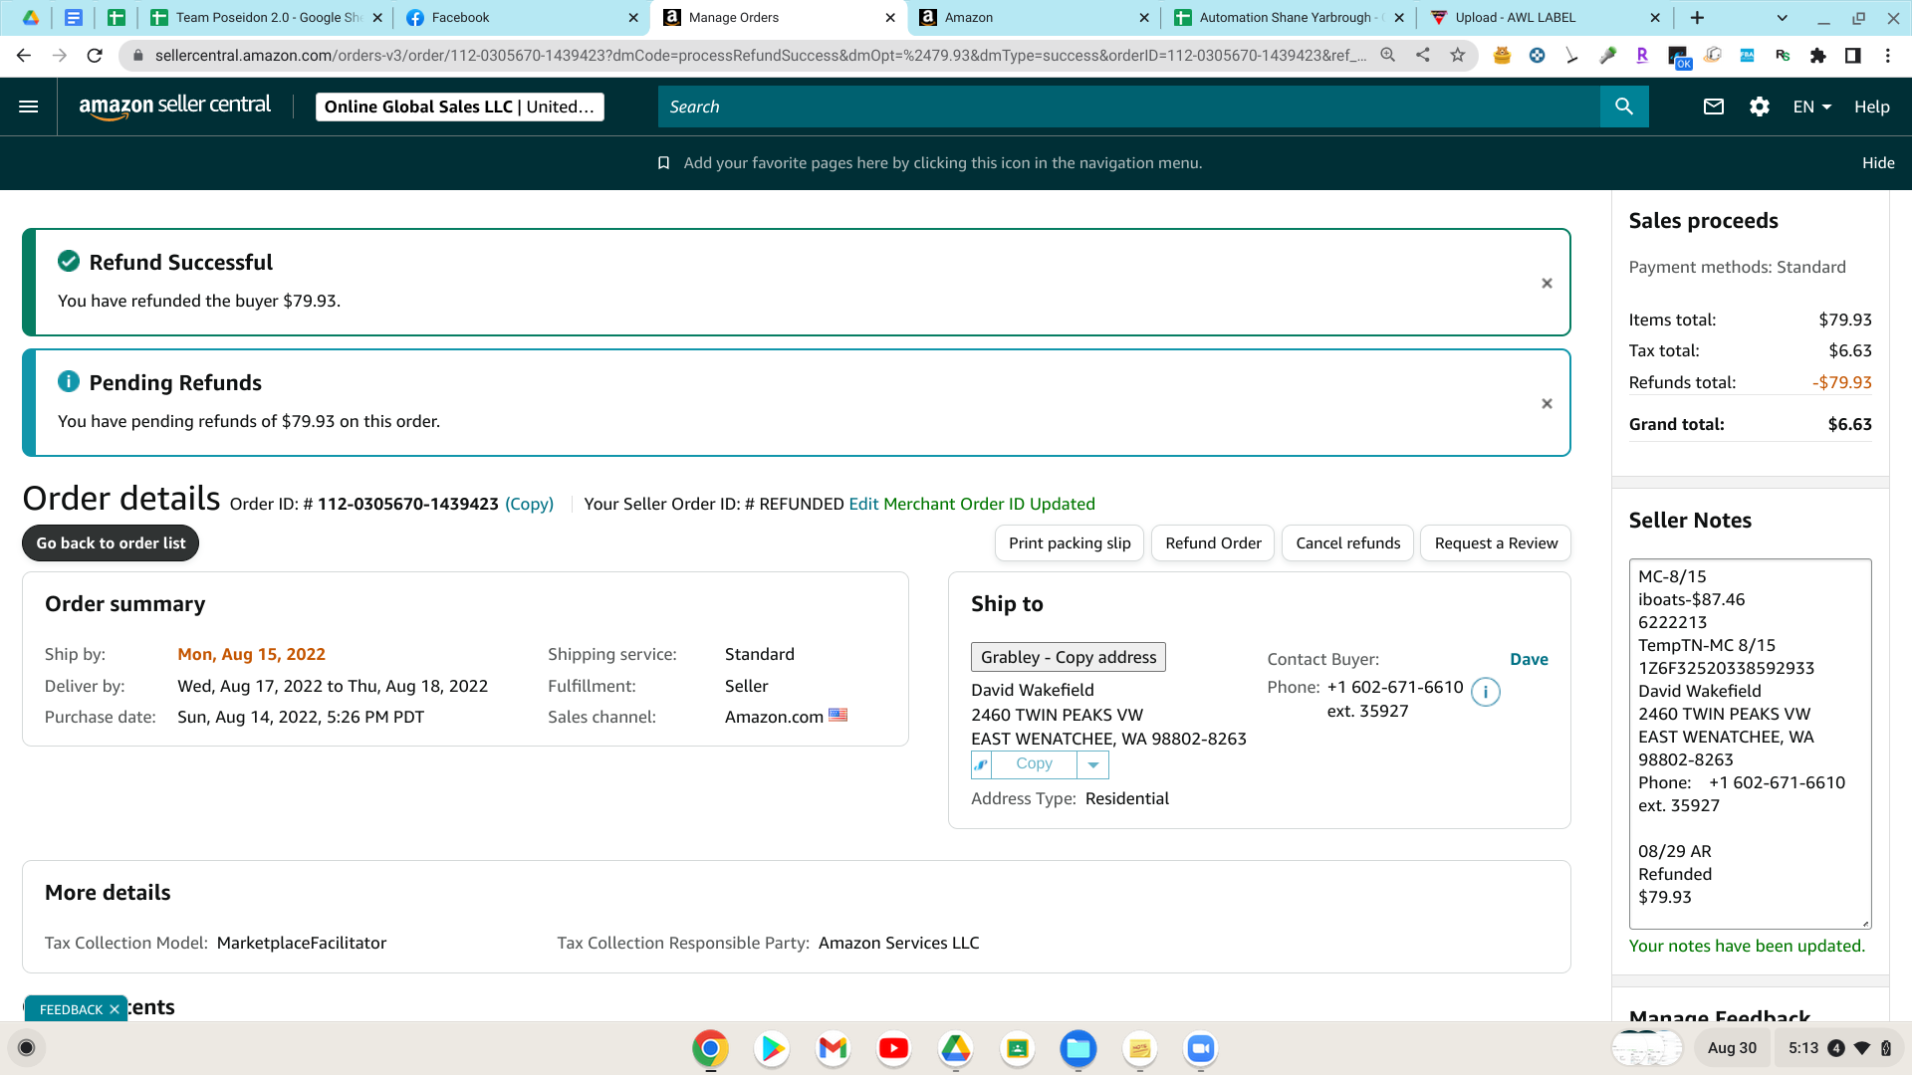This screenshot has width=1912, height=1075.
Task: Open the Chrome three-dot menu
Action: click(1888, 56)
